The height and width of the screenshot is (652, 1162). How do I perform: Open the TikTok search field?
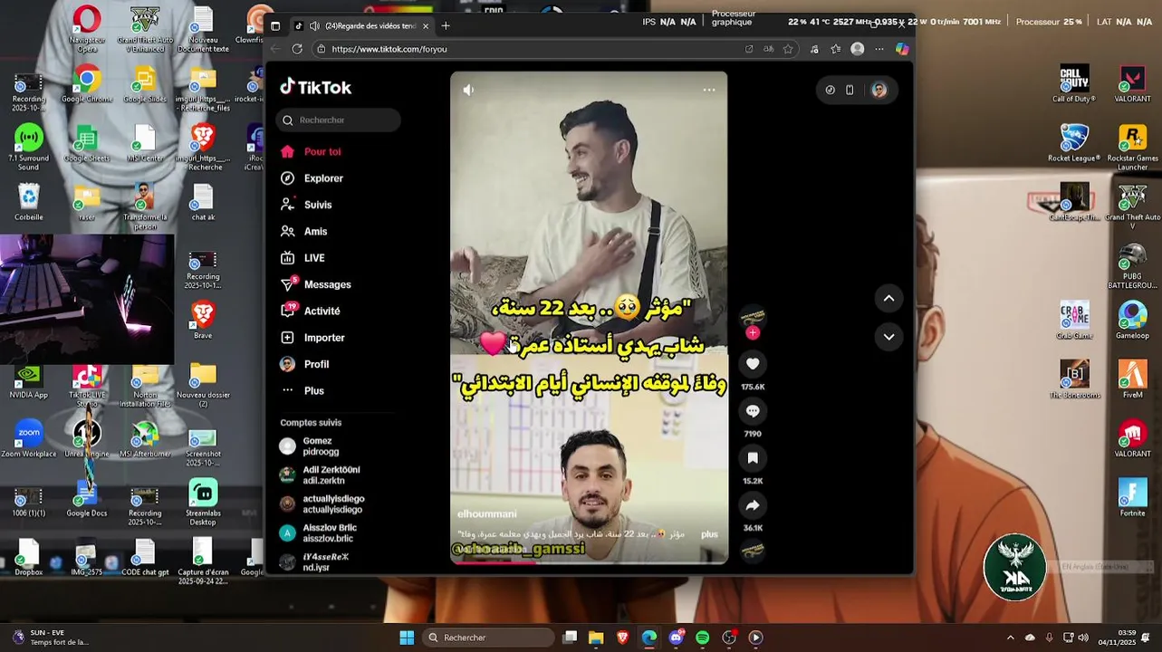(339, 120)
